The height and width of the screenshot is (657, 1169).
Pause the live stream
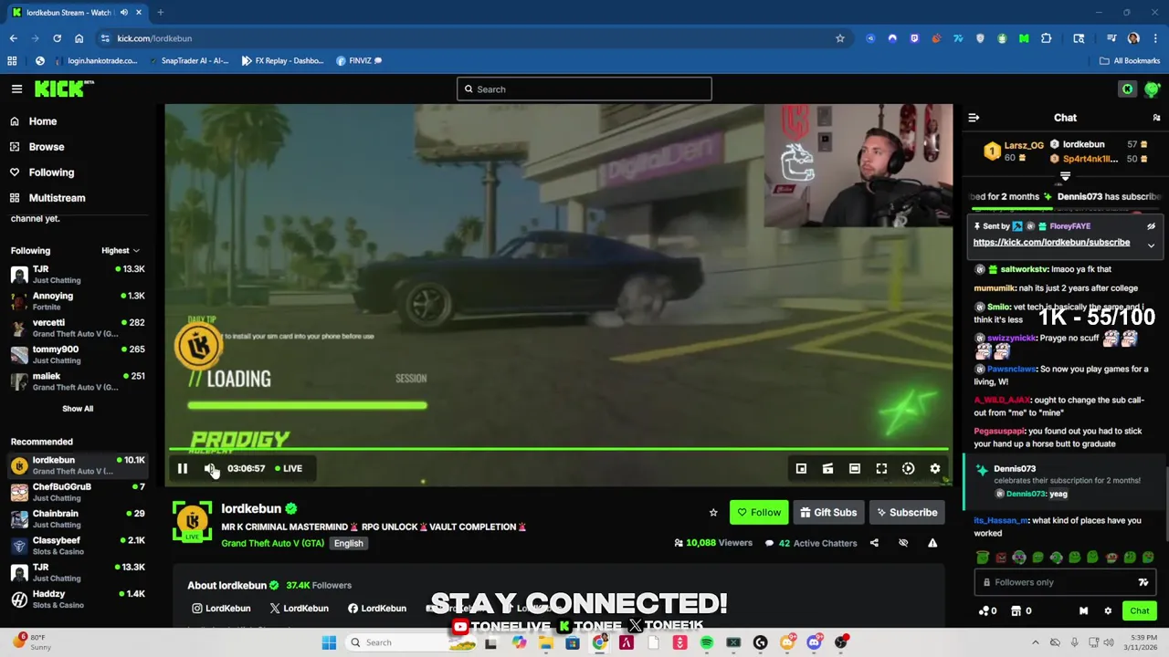click(182, 468)
